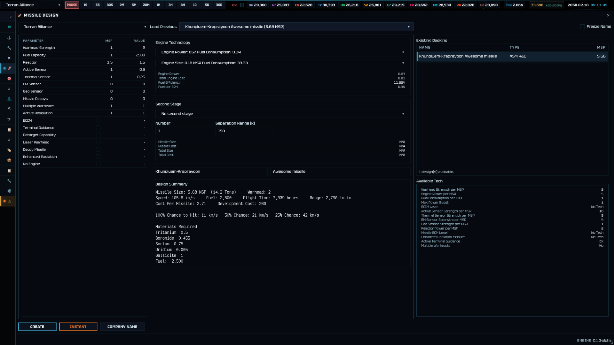This screenshot has width=614, height=345.
Task: Edit the Khunpluem-Kraprayoon company name field
Action: coord(210,172)
